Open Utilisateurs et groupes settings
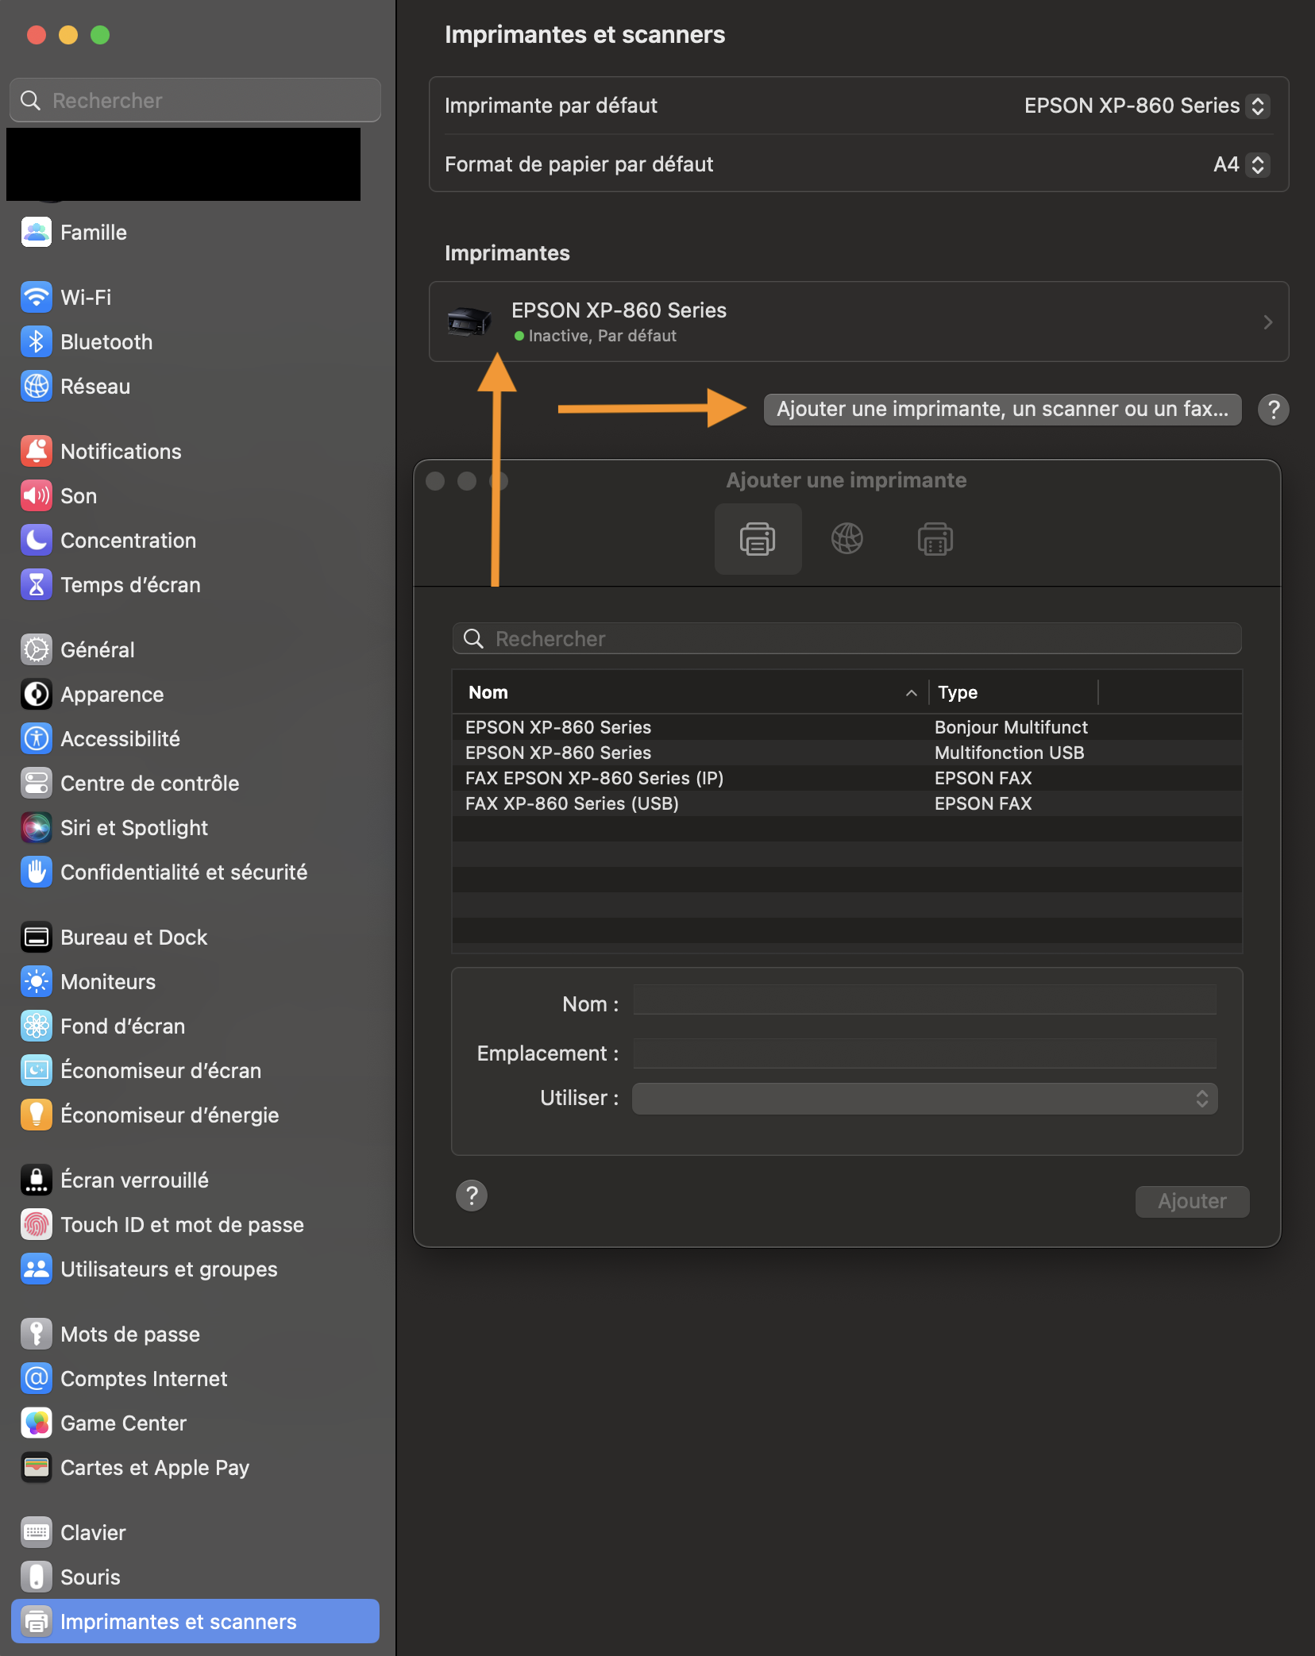Viewport: 1315px width, 1656px height. pos(195,1269)
